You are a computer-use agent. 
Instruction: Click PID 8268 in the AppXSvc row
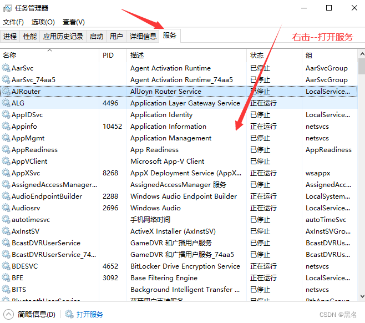click(x=110, y=173)
